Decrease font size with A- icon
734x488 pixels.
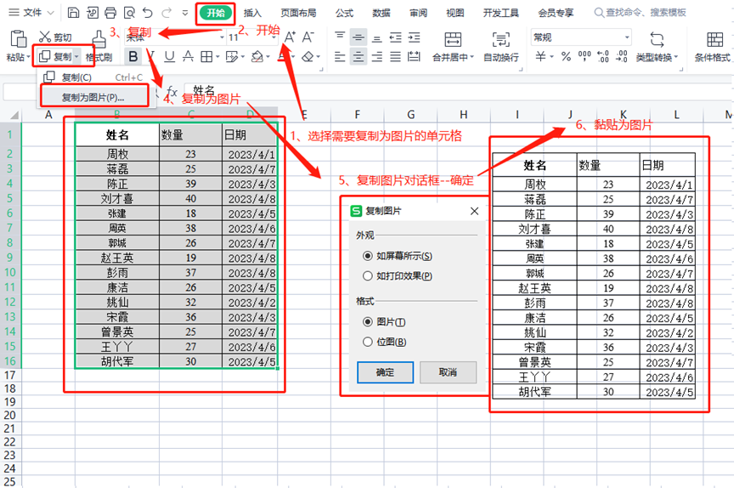pos(308,37)
